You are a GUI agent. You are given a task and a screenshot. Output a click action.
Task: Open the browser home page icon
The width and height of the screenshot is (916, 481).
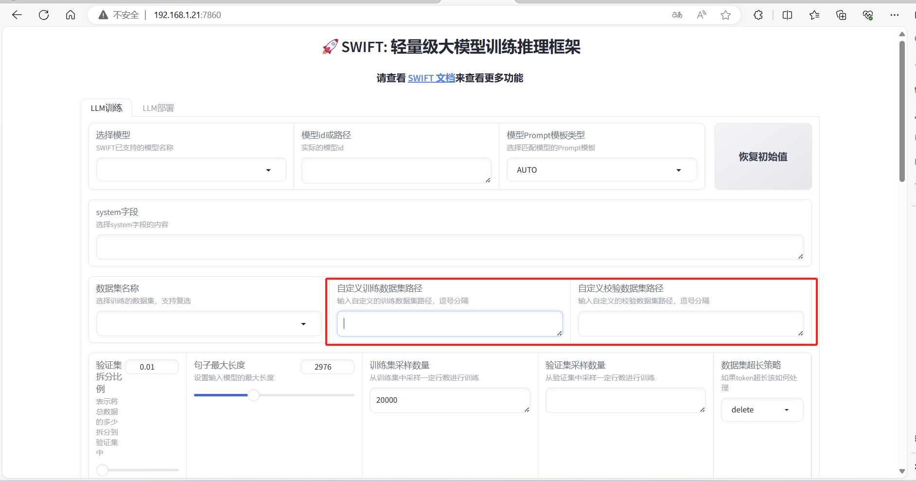tap(70, 15)
